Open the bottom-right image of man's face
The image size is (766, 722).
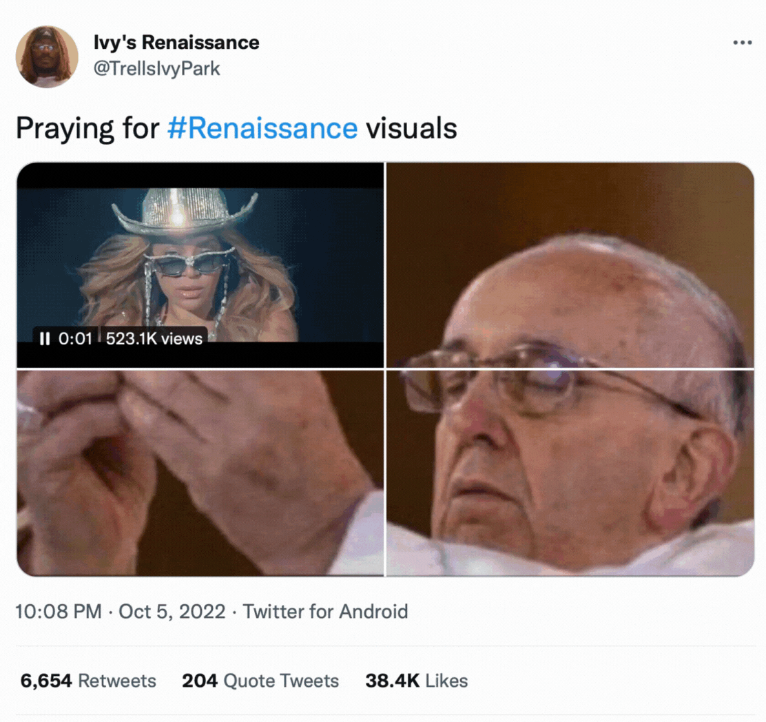[570, 473]
